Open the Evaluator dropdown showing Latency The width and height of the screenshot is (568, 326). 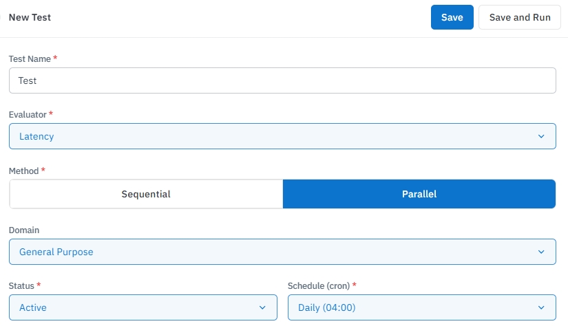pyautogui.click(x=275, y=136)
